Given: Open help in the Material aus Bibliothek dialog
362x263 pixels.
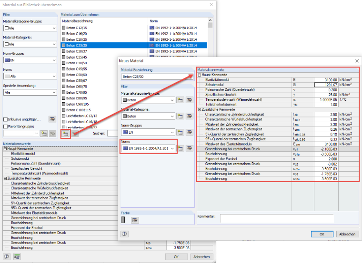Looking at the screenshot, I should [7, 256].
